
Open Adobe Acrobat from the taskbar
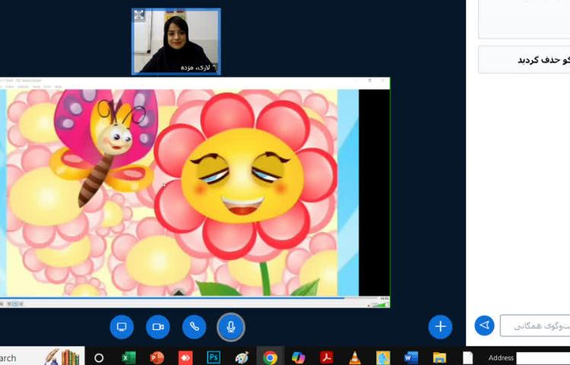327,357
